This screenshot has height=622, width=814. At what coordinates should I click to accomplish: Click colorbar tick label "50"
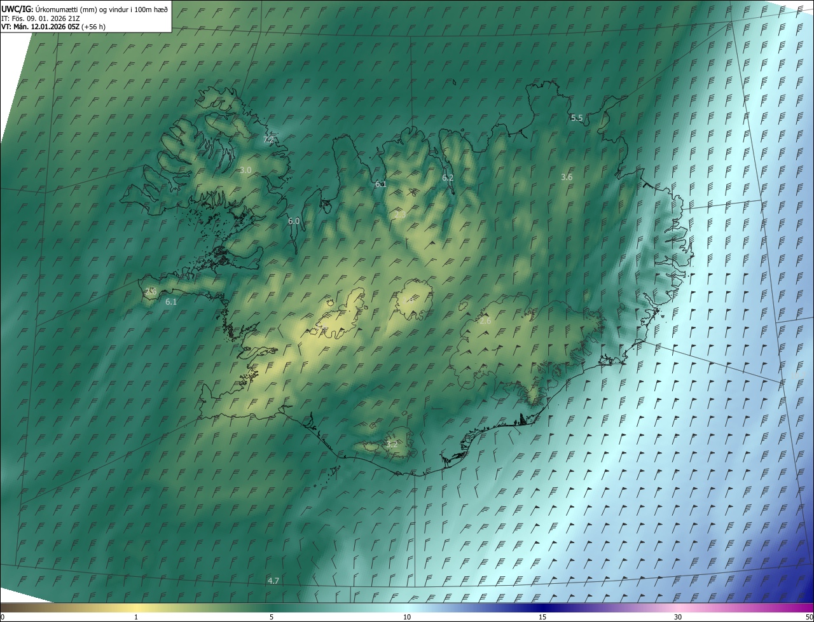(x=809, y=617)
